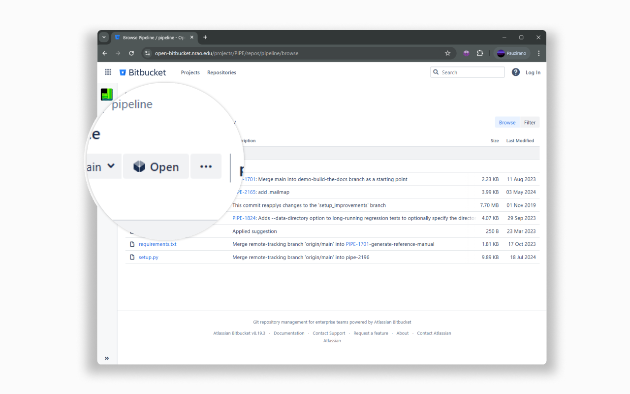Open the Projects menu
Viewport: 630px width, 394px height.
coord(190,72)
